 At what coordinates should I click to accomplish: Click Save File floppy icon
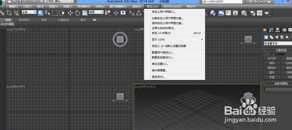point(20,1)
